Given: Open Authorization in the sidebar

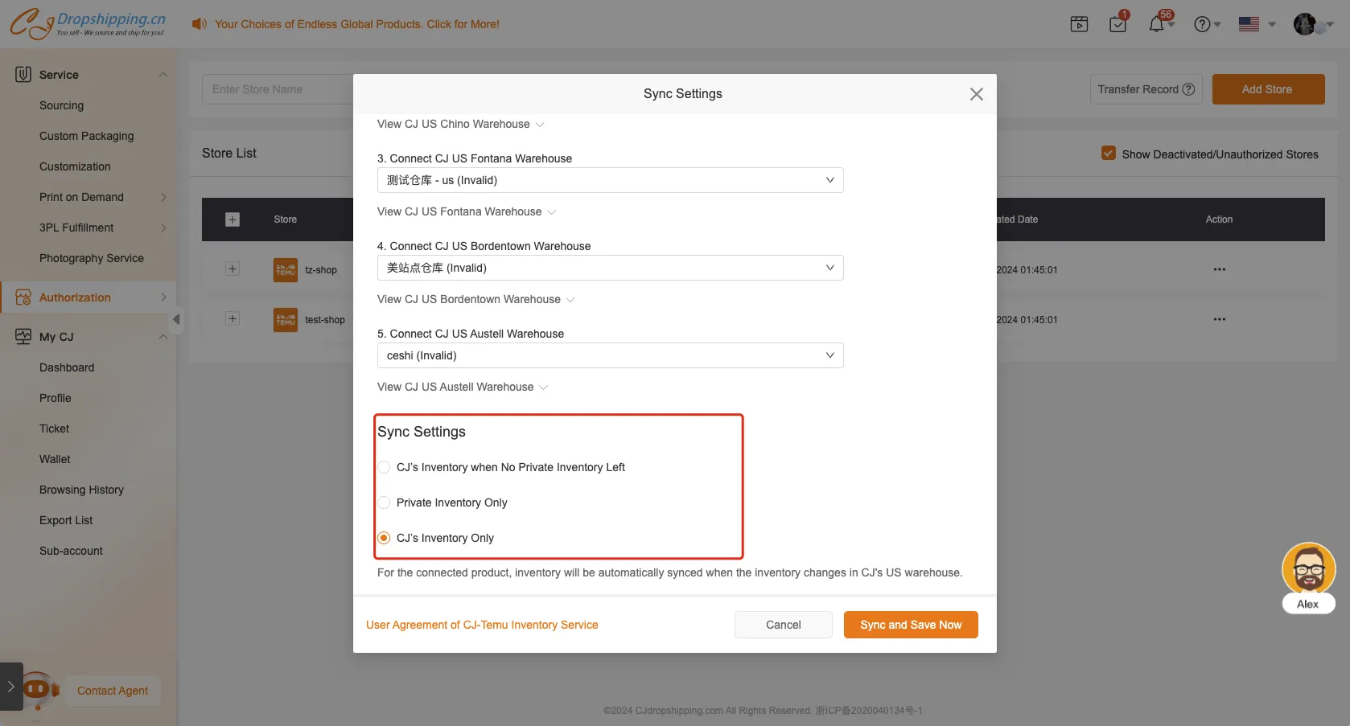Looking at the screenshot, I should tap(75, 297).
